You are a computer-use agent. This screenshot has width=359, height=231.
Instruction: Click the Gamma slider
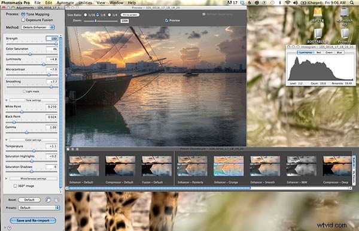pos(32,132)
